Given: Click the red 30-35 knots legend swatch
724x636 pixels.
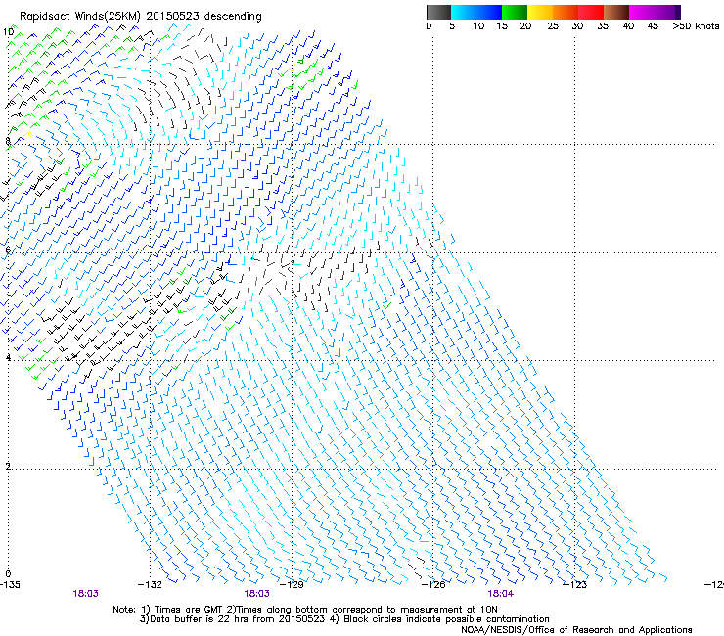Looking at the screenshot, I should click(x=591, y=12).
